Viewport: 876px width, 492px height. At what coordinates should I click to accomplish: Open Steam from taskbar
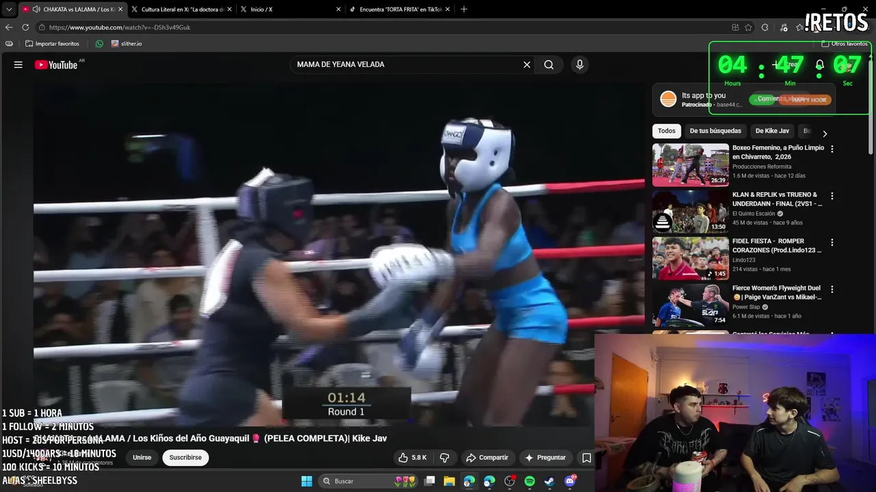point(550,481)
